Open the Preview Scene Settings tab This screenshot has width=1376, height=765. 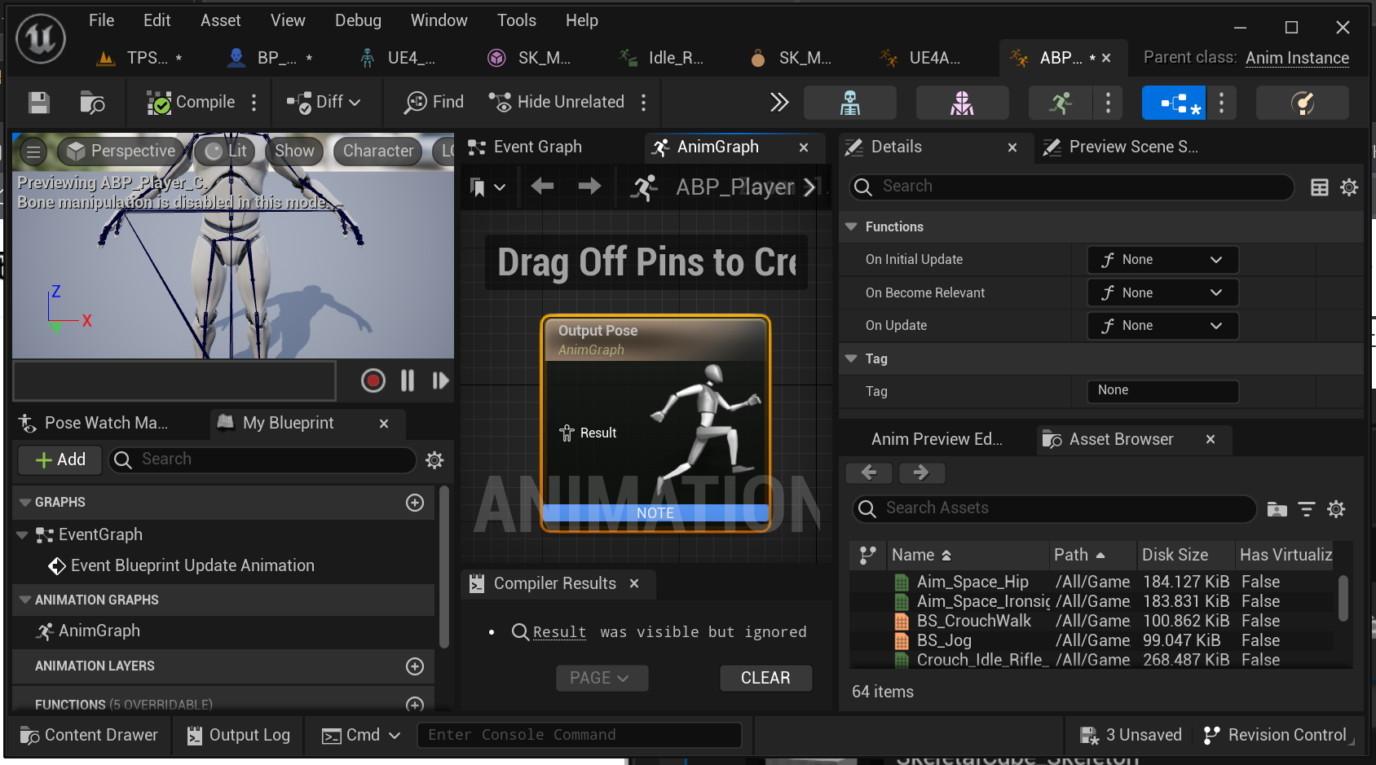pyautogui.click(x=1121, y=147)
